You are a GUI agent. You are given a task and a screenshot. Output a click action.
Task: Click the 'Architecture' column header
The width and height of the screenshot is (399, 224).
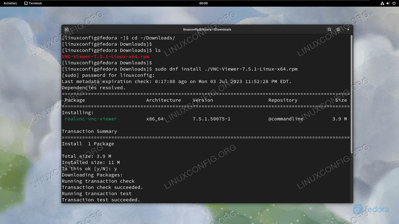click(x=164, y=100)
